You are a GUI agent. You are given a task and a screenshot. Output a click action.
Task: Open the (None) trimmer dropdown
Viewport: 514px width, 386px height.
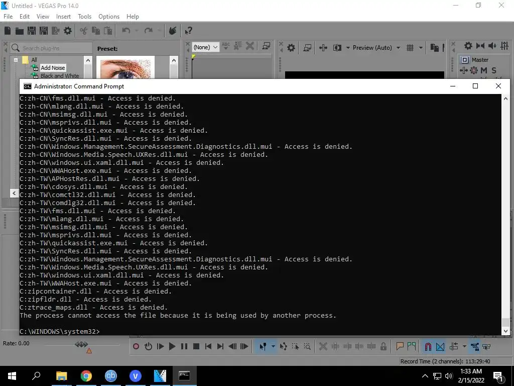click(205, 47)
